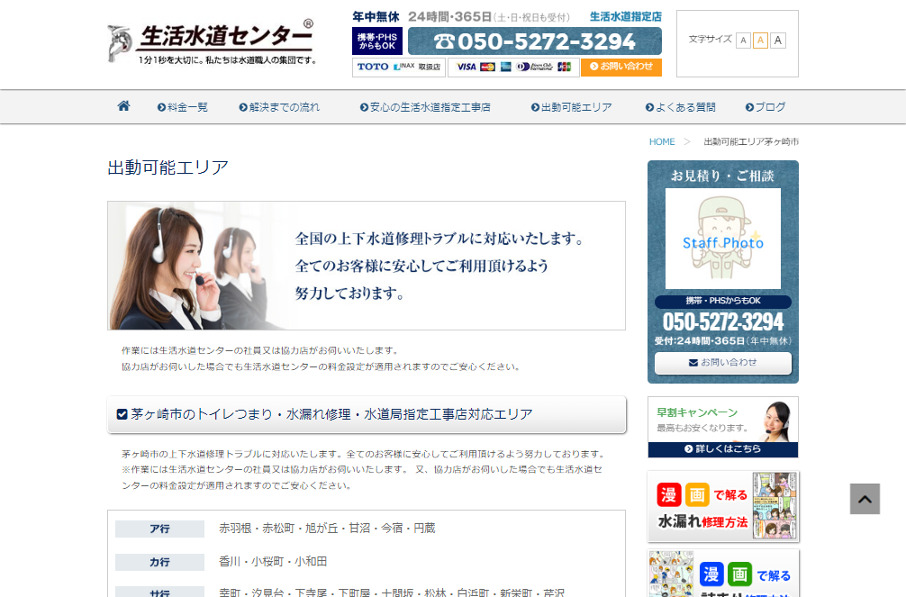
Task: Open the ブログ menu item
Action: click(766, 107)
